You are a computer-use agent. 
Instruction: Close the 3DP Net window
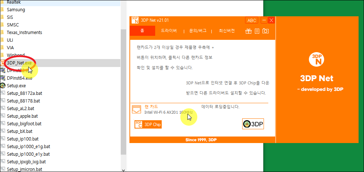(x=272, y=20)
